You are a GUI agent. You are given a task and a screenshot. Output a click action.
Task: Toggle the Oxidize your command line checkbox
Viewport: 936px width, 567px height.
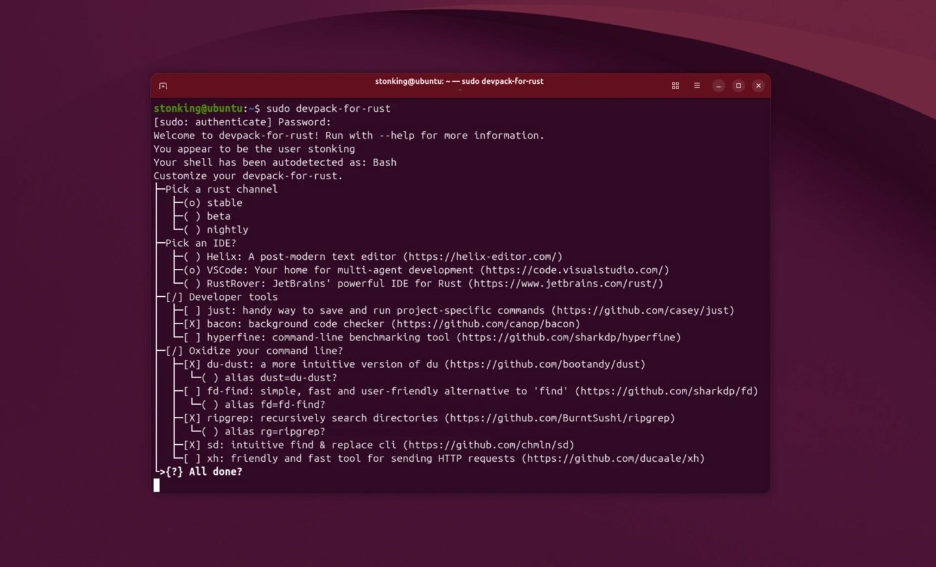pyautogui.click(x=174, y=351)
